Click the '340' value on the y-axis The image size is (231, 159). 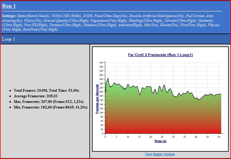tap(101, 63)
